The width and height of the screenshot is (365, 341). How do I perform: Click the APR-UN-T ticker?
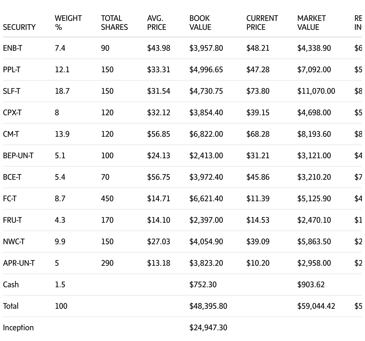[19, 263]
